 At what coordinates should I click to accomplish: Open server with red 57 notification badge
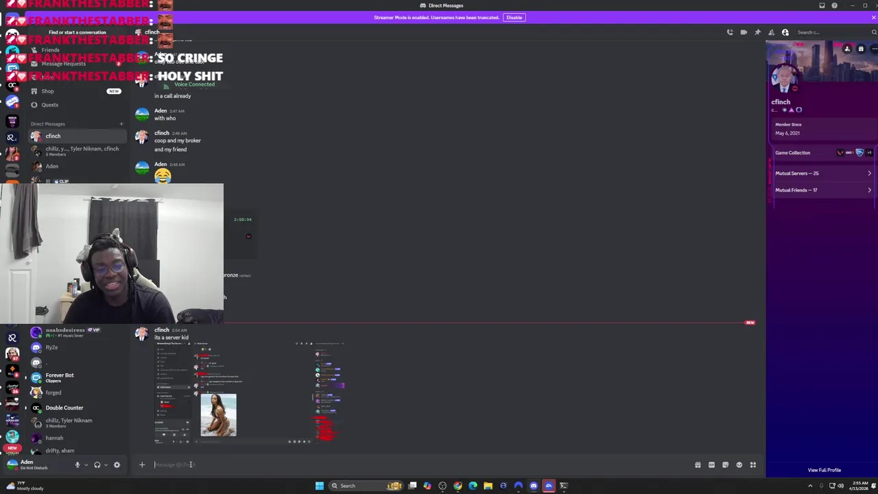(12, 354)
